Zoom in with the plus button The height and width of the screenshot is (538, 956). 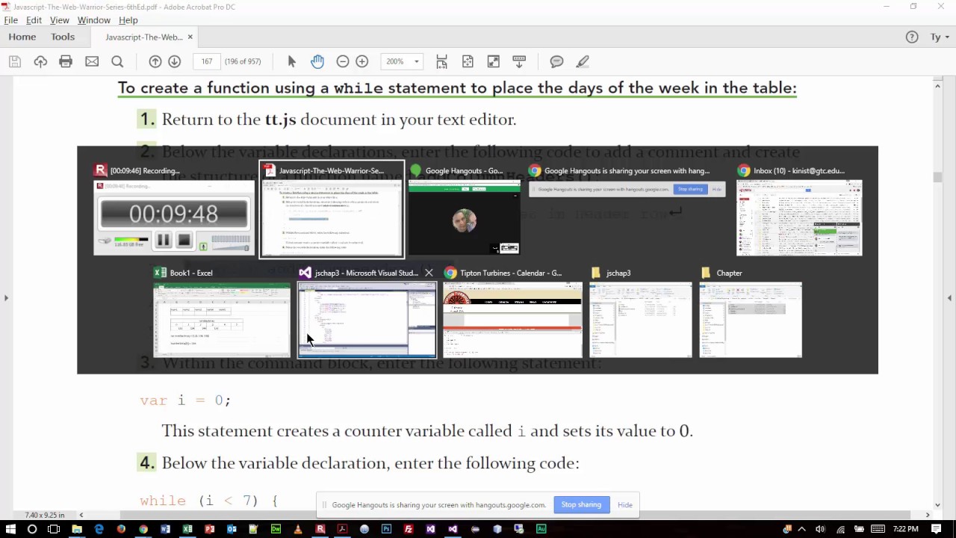click(362, 61)
